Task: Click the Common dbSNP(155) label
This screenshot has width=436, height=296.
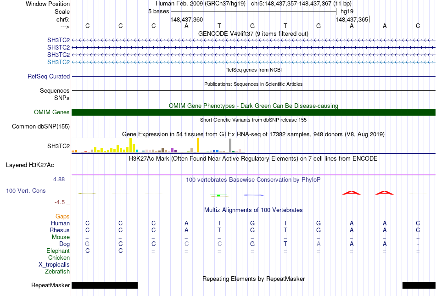Action: 41,127
